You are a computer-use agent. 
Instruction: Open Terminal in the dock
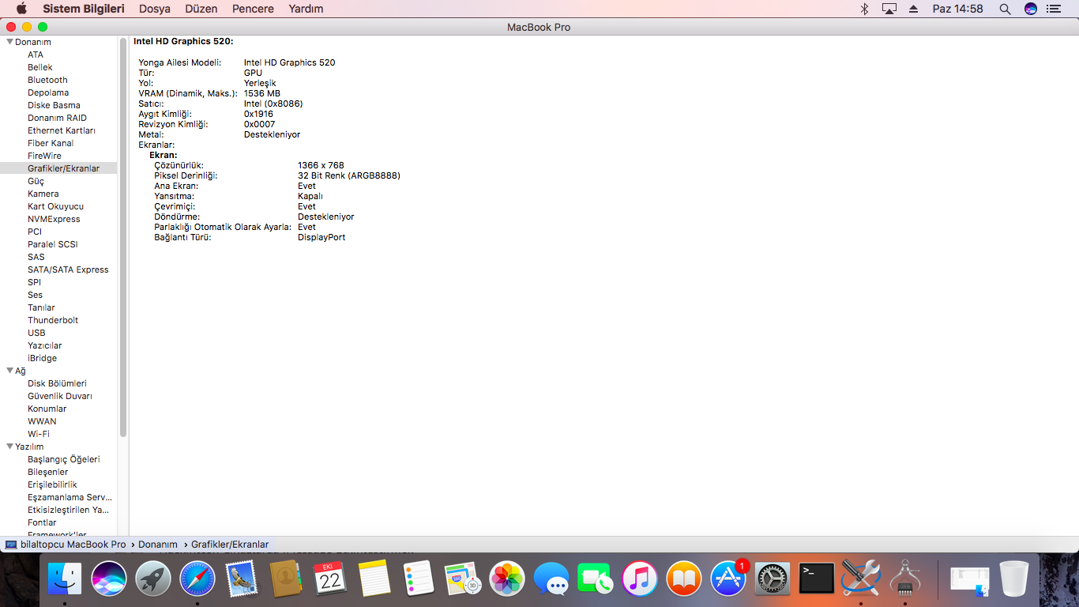816,579
